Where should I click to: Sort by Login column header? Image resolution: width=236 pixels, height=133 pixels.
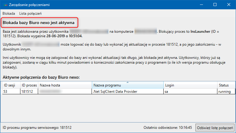190,85
